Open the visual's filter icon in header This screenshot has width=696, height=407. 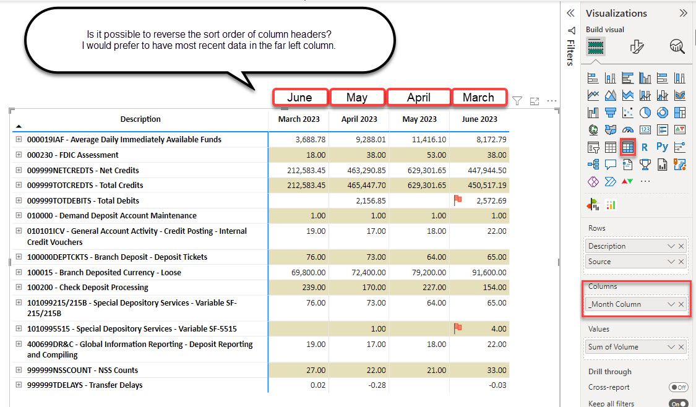click(517, 101)
